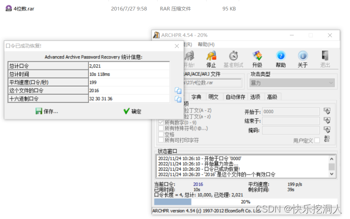The width and height of the screenshot is (350, 219).
Task: Click the 开始于 input field
Action: [x=290, y=111]
